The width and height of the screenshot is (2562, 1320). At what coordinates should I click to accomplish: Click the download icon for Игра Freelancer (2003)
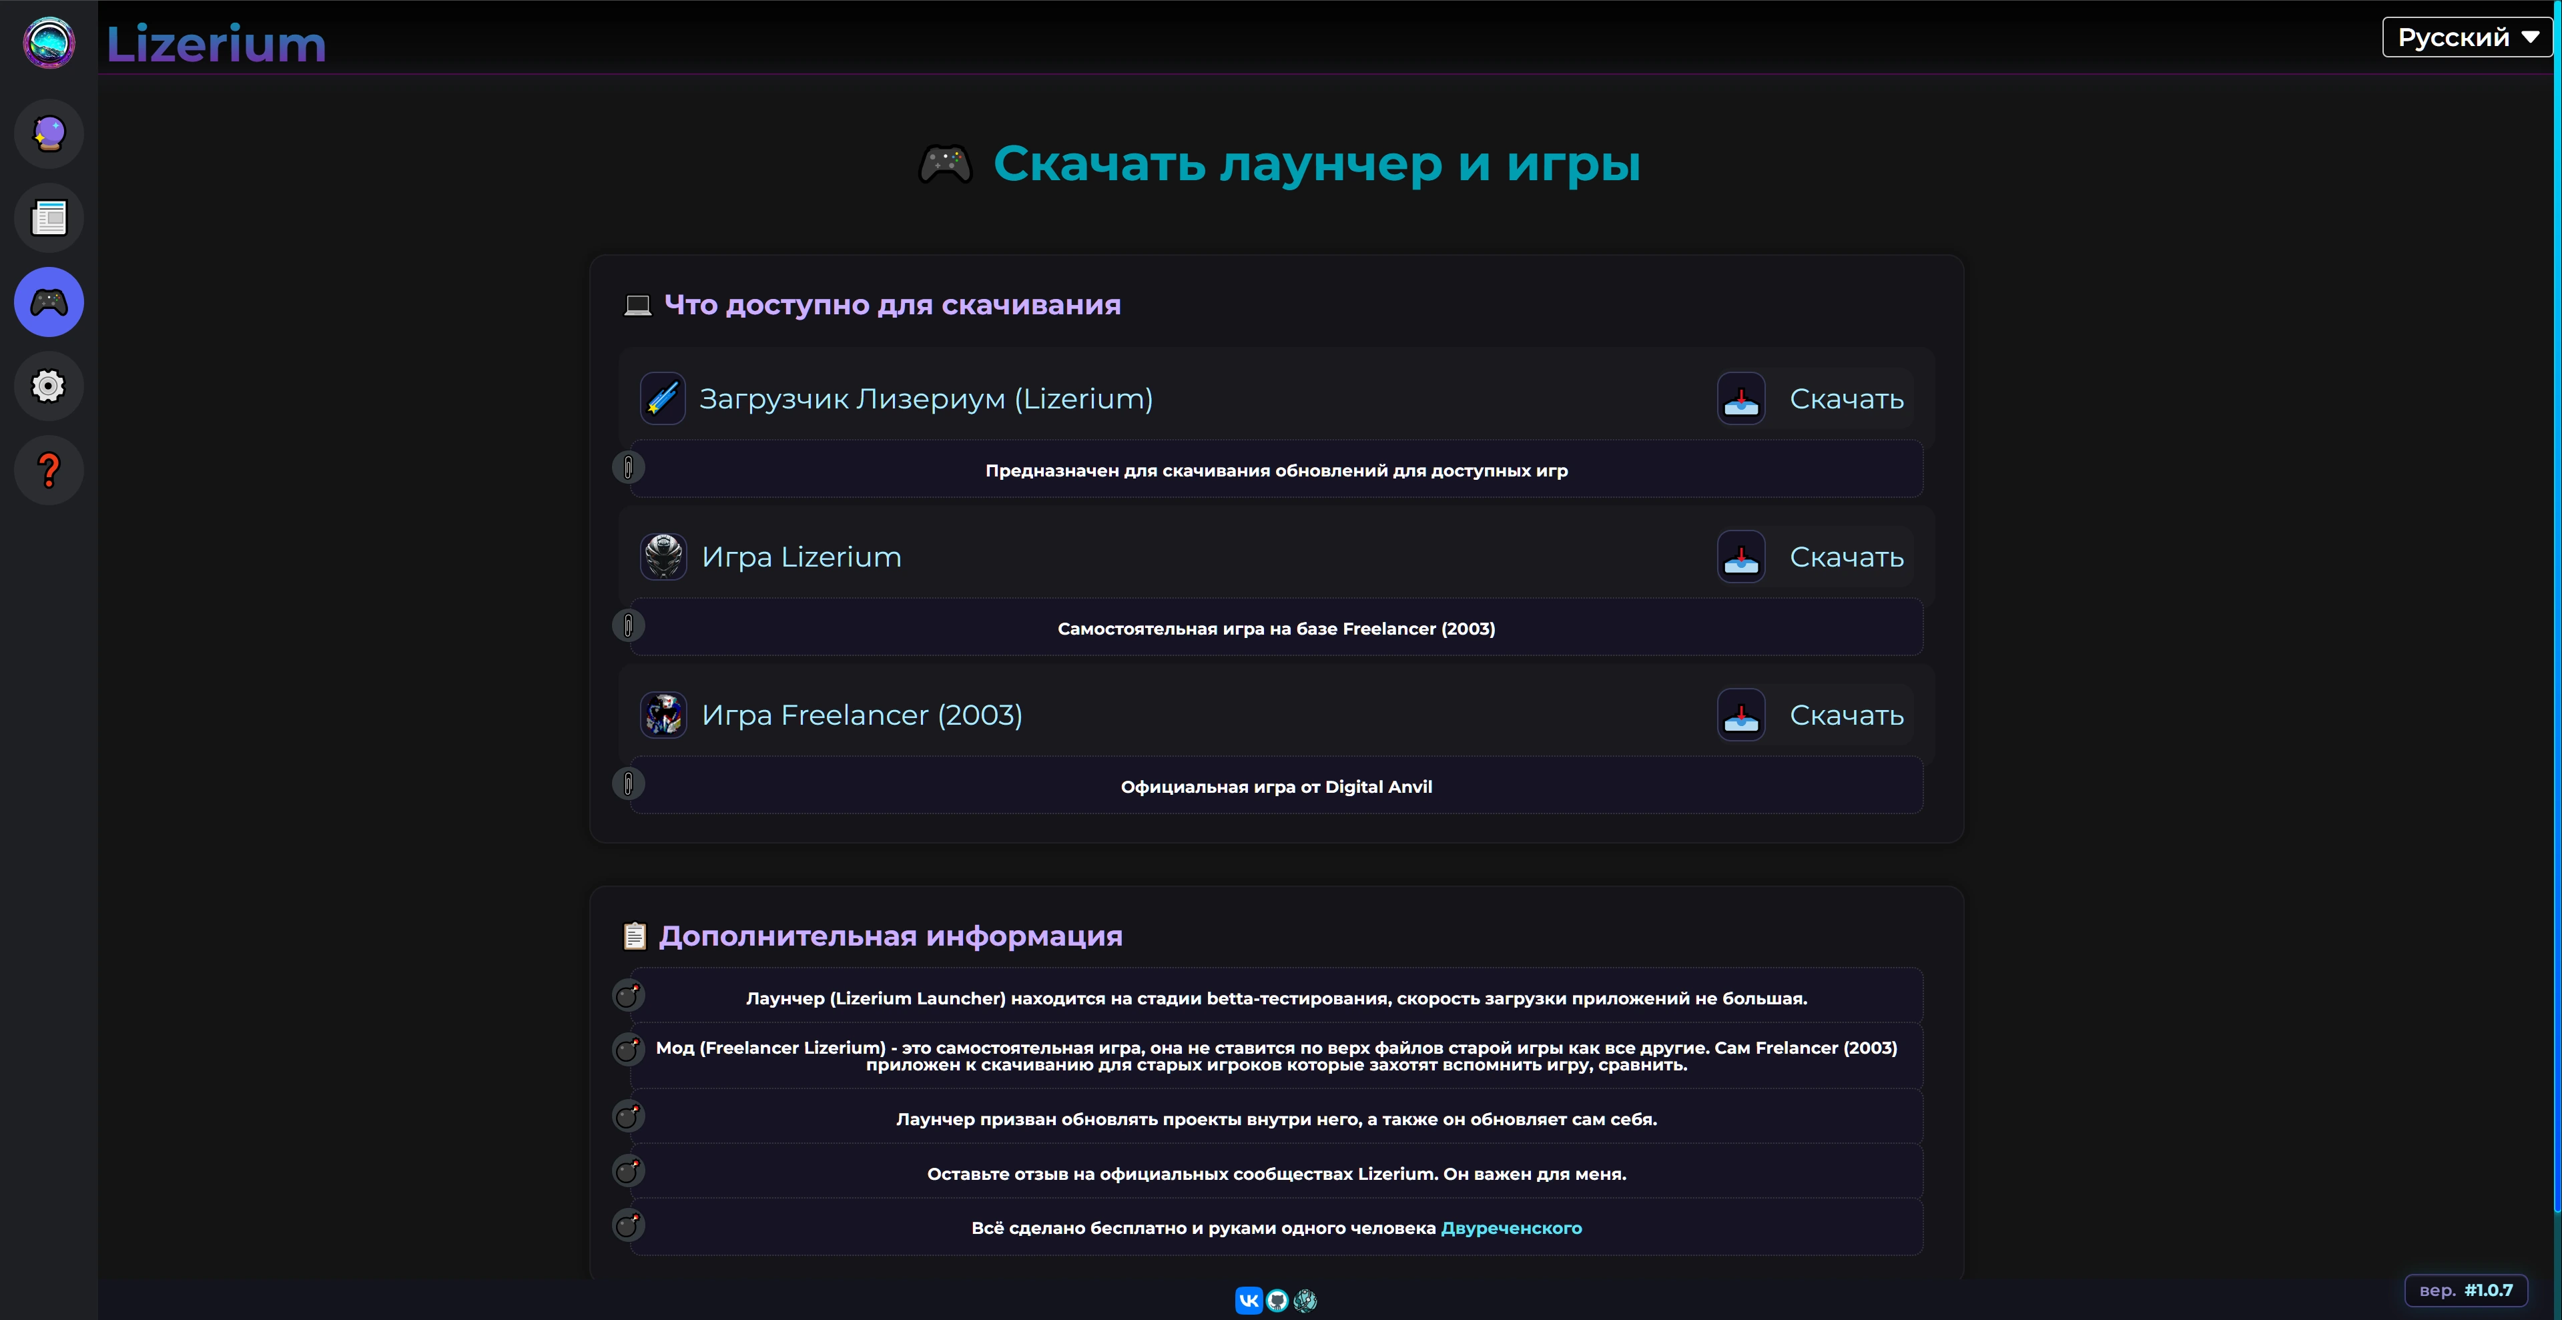[1742, 715]
